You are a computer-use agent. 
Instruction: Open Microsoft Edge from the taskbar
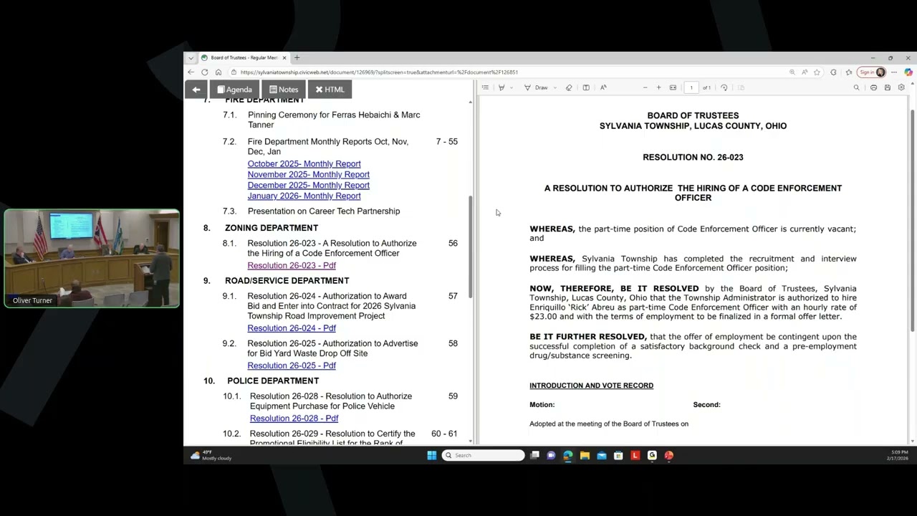[x=568, y=455]
